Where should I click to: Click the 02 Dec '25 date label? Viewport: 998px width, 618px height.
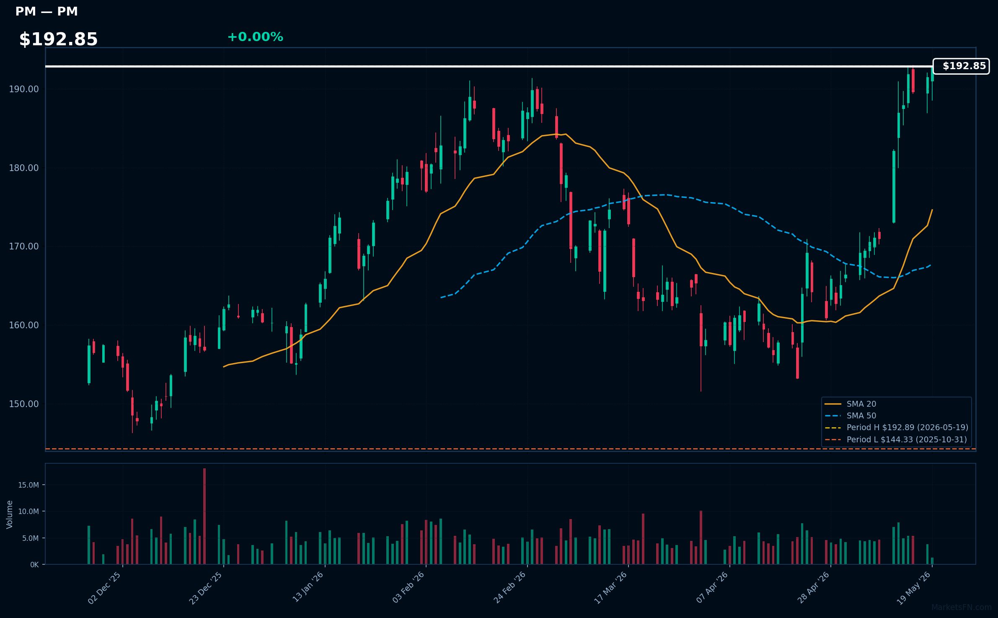click(x=104, y=588)
